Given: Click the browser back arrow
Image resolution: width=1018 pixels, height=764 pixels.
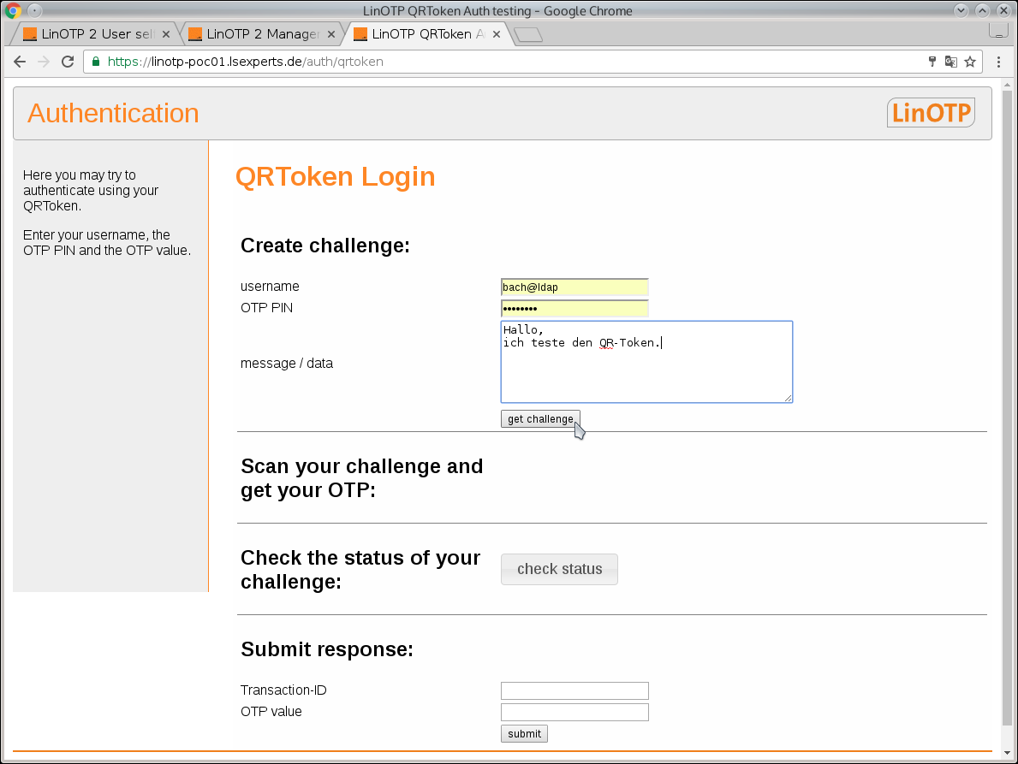Looking at the screenshot, I should pos(20,62).
